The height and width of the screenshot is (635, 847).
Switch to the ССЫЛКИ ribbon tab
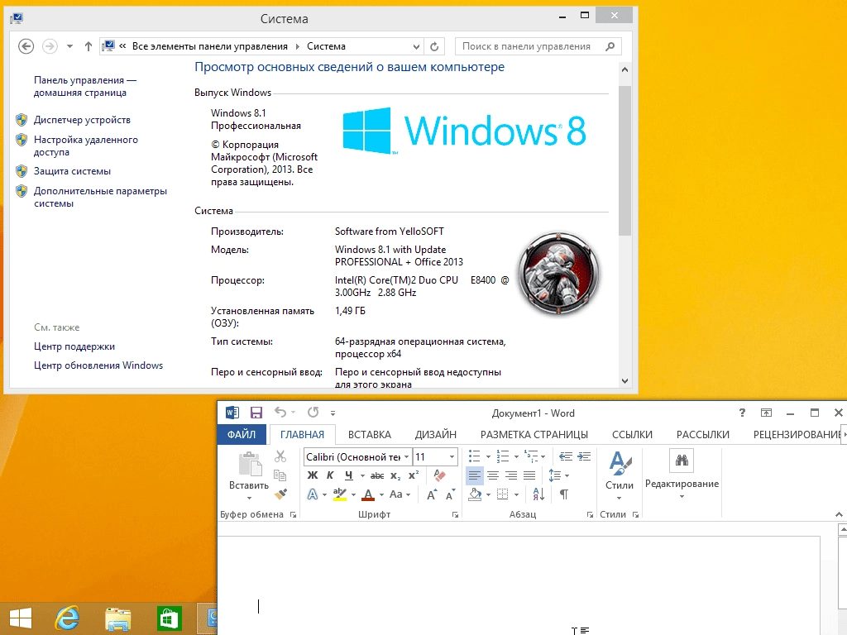click(x=632, y=435)
